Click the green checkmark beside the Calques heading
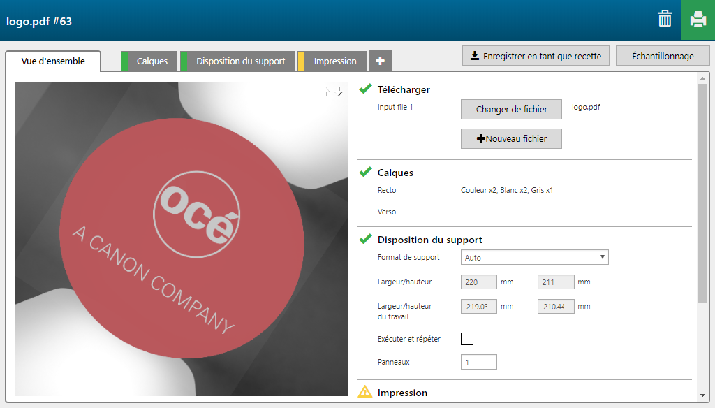The width and height of the screenshot is (715, 408). (365, 172)
